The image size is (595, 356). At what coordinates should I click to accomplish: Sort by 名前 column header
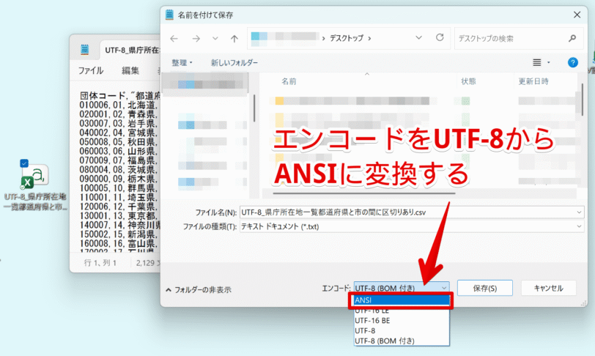289,81
